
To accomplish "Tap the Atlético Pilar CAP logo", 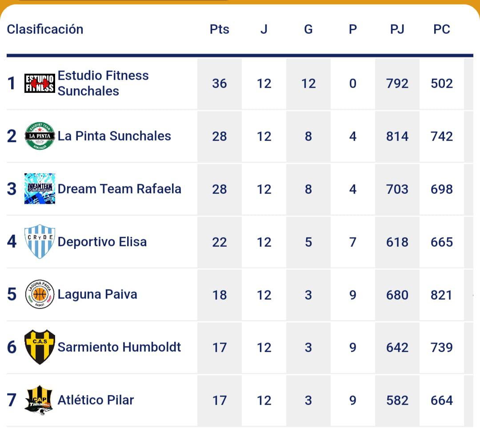I will click(x=40, y=400).
